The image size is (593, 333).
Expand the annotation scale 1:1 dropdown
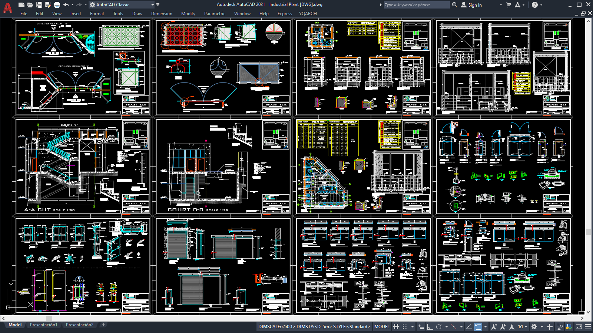(x=526, y=327)
